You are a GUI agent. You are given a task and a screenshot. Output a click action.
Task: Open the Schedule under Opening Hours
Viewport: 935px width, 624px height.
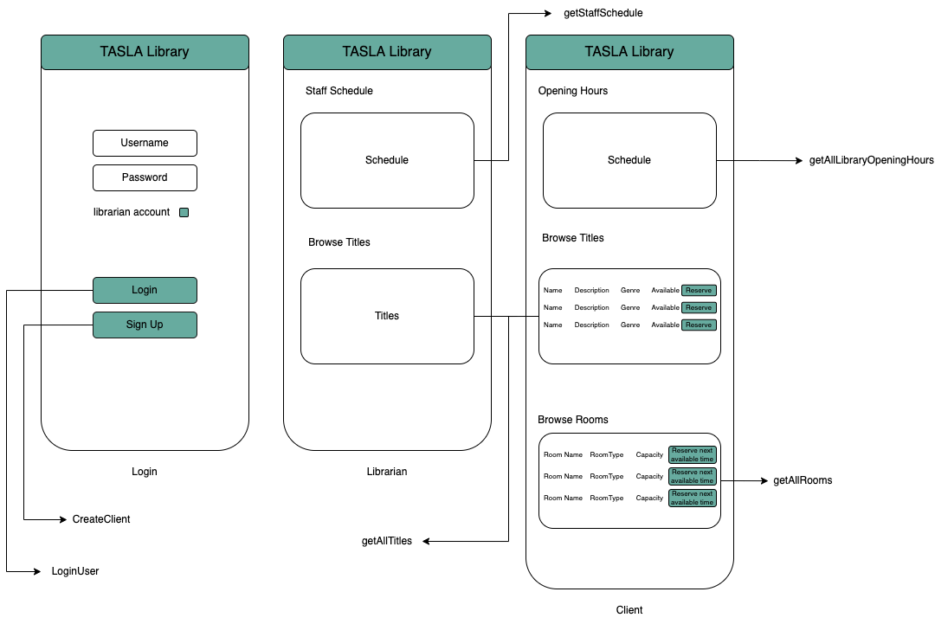point(629,160)
